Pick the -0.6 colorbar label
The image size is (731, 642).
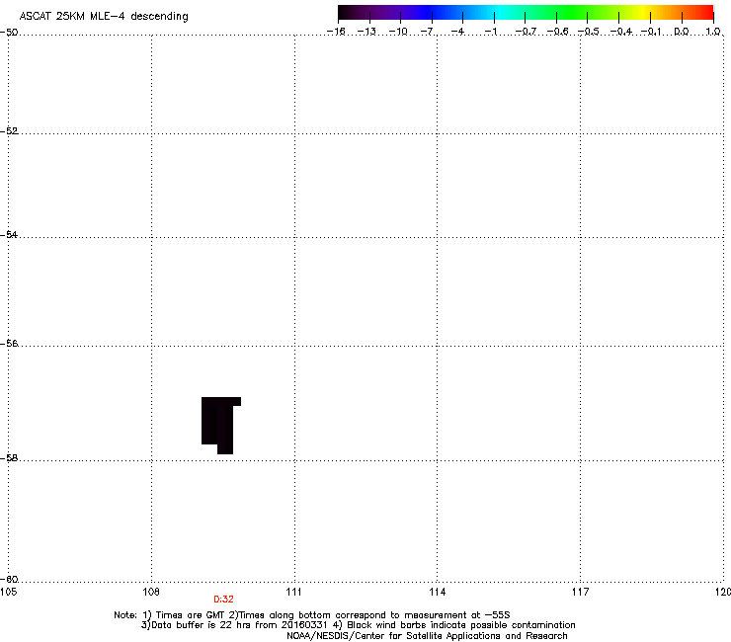(557, 32)
